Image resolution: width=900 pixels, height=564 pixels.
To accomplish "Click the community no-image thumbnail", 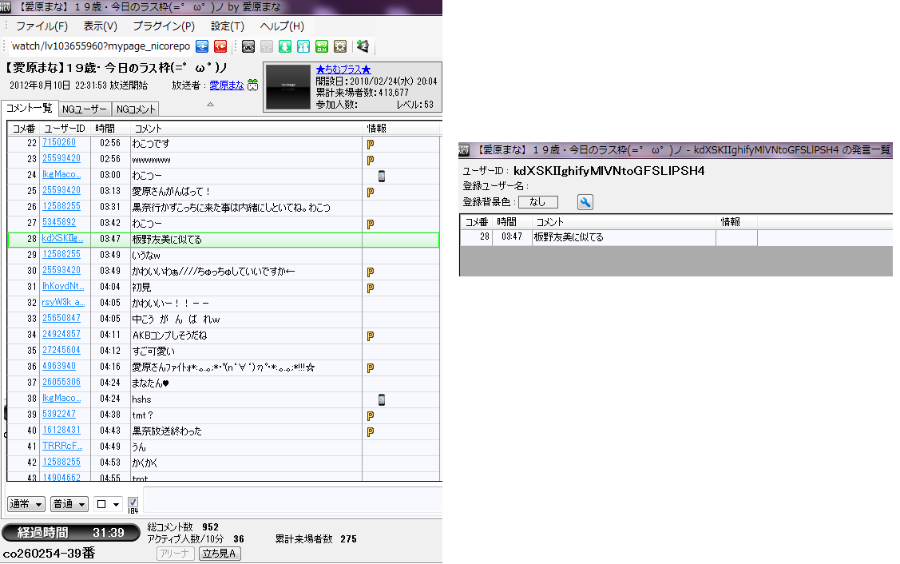I will tap(287, 87).
